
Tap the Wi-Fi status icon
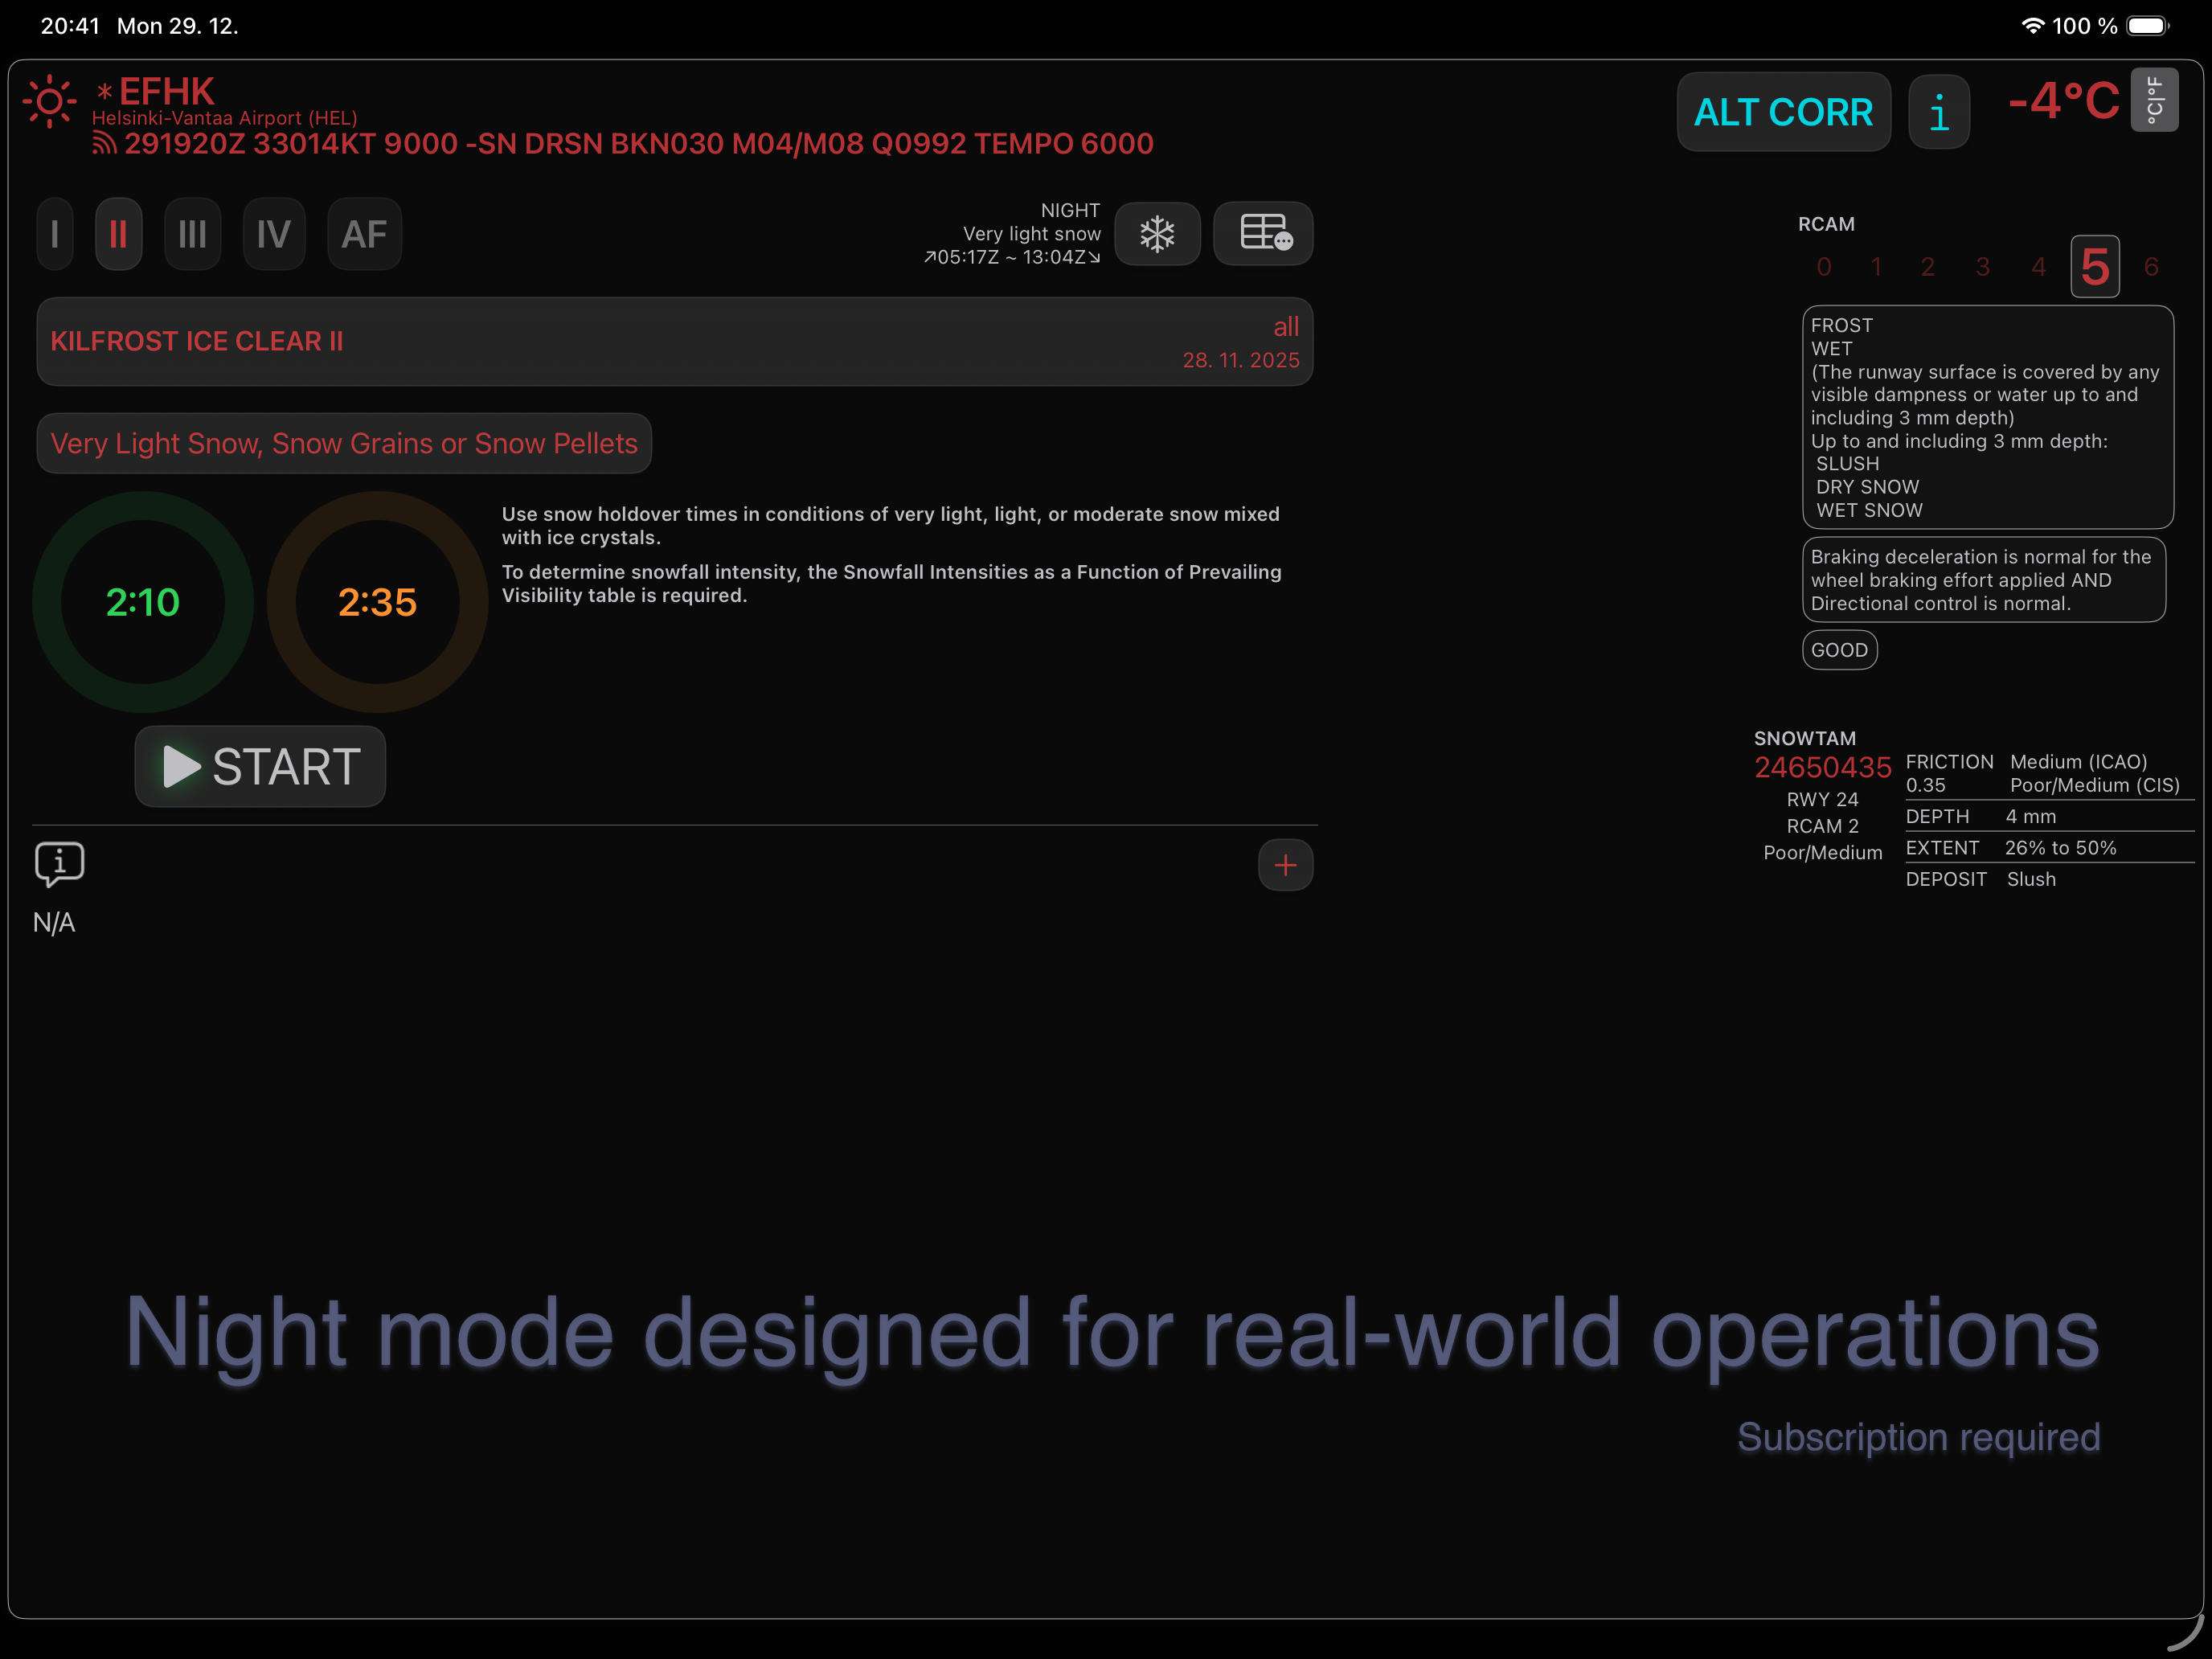[2033, 26]
